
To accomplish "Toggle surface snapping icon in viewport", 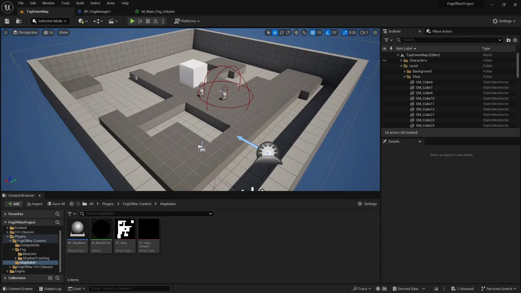I will click(304, 33).
